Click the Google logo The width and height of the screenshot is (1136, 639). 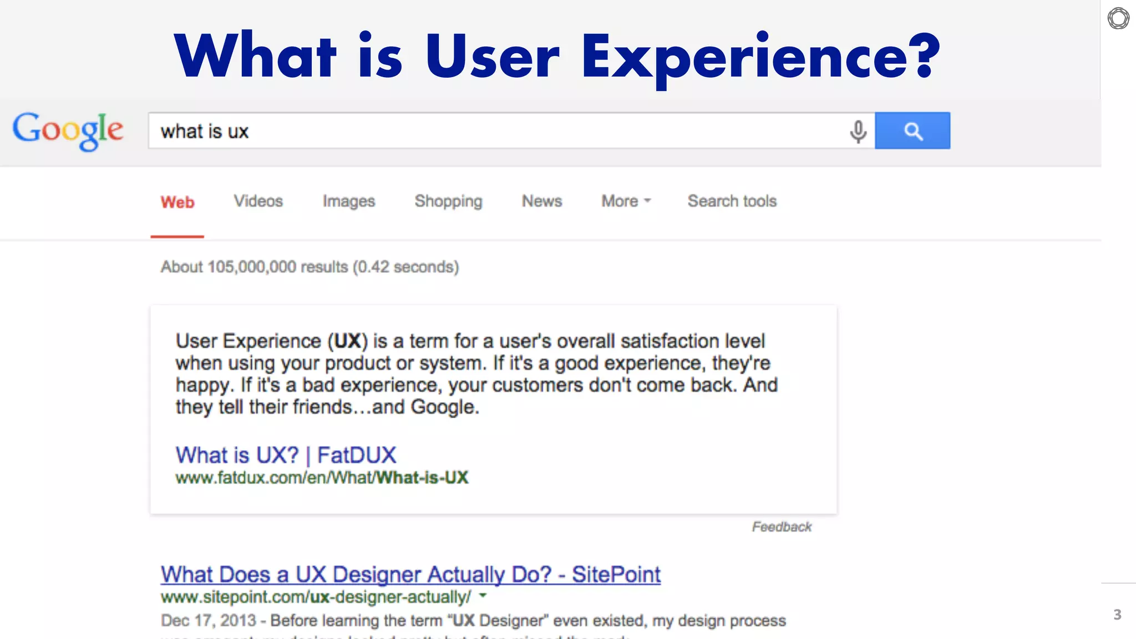click(68, 131)
